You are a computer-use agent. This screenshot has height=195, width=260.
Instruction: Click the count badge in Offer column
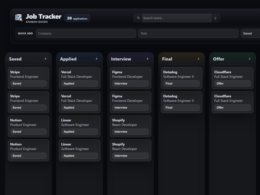250,59
